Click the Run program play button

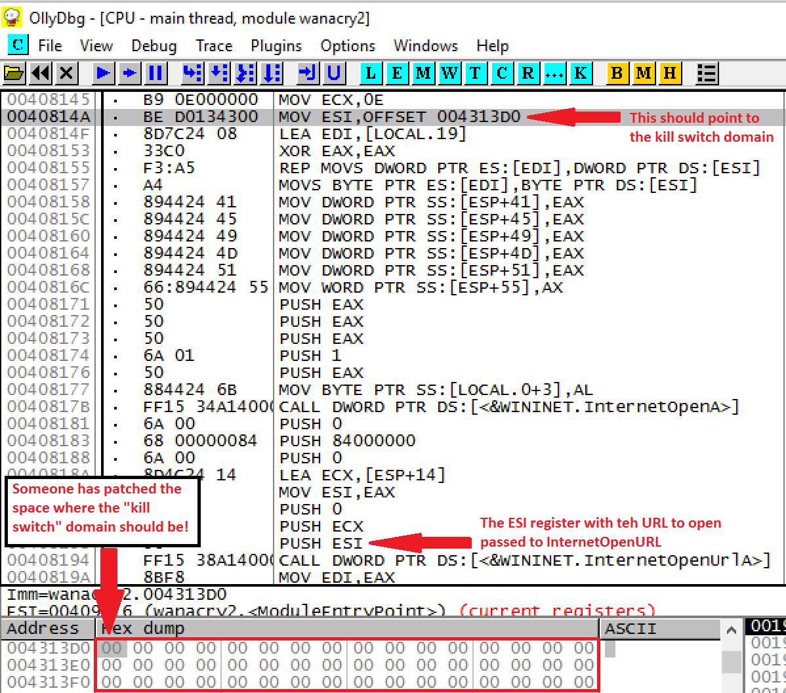click(x=103, y=73)
